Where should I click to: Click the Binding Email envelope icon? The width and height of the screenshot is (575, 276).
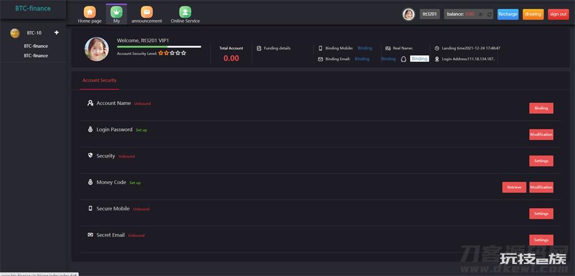pos(320,59)
